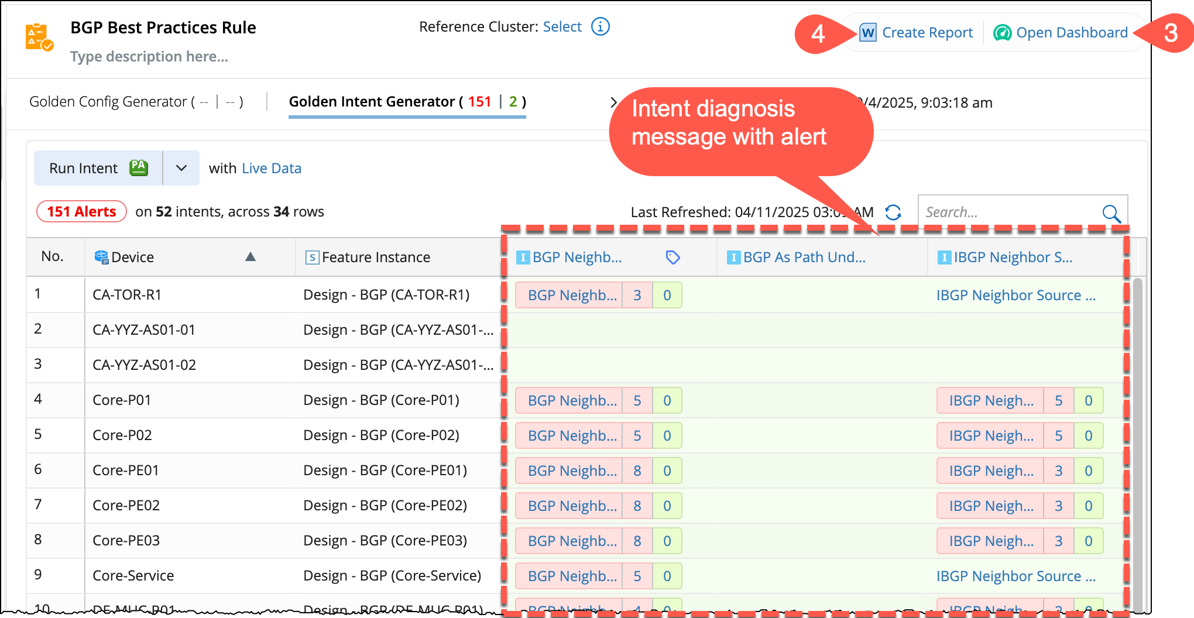This screenshot has width=1194, height=618.
Task: Click the Word icon beside Create Report
Action: 868,33
